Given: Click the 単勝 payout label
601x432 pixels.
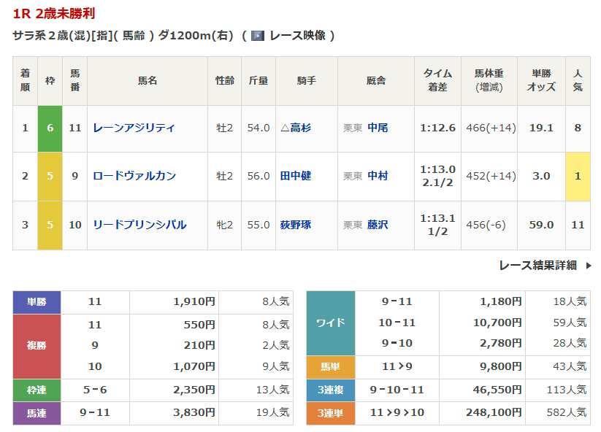Looking at the screenshot, I should pos(37,301).
